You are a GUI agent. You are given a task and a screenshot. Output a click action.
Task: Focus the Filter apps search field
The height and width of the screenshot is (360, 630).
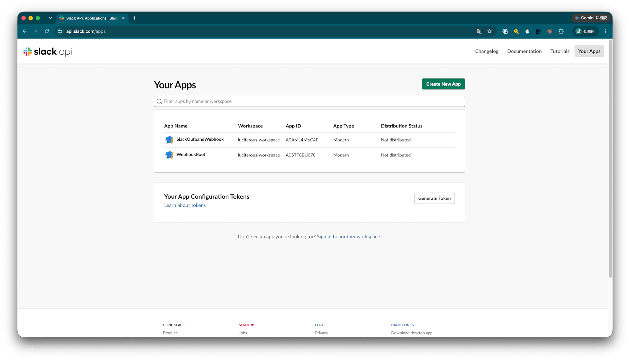tap(309, 101)
